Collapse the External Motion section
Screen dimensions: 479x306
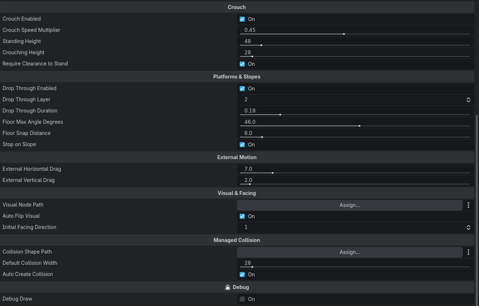pos(237,157)
